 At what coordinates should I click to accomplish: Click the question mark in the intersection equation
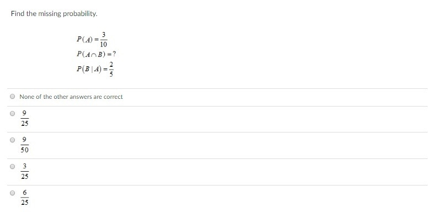[114, 54]
